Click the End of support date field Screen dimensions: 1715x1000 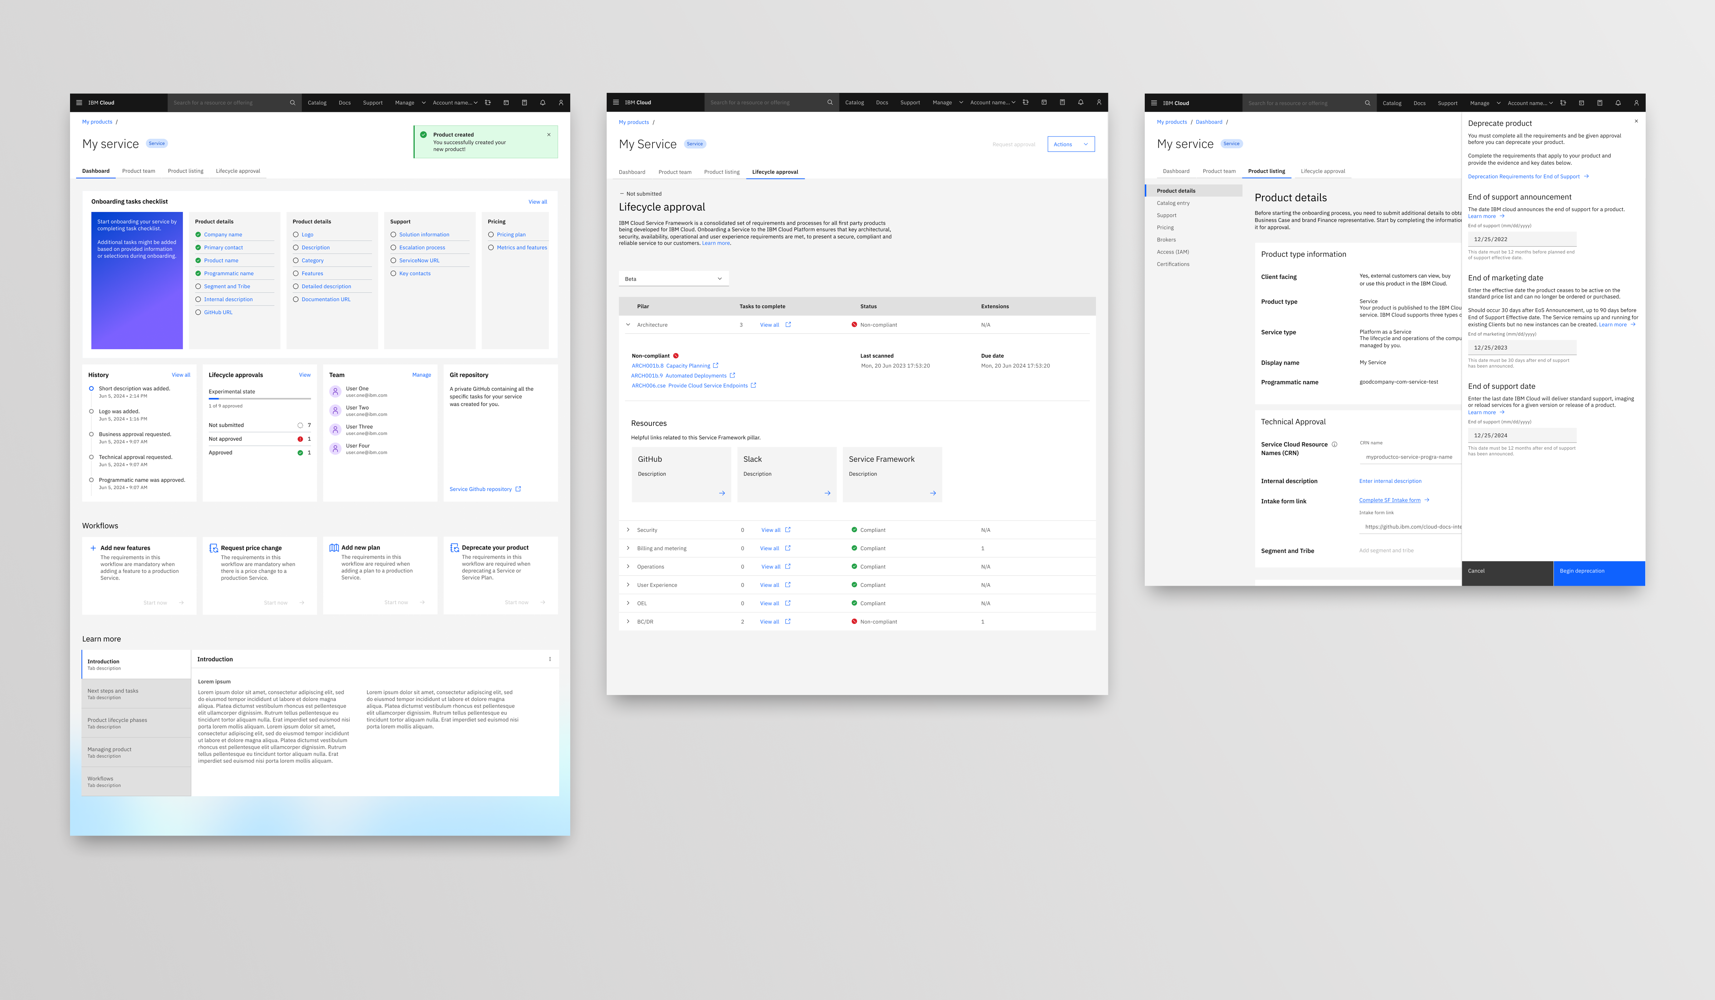coord(1522,435)
